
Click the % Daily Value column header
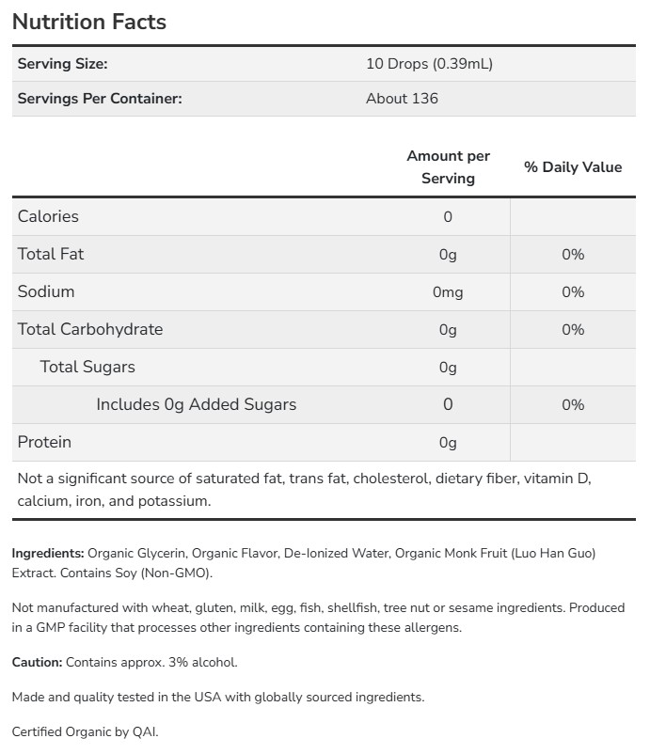[x=573, y=166]
